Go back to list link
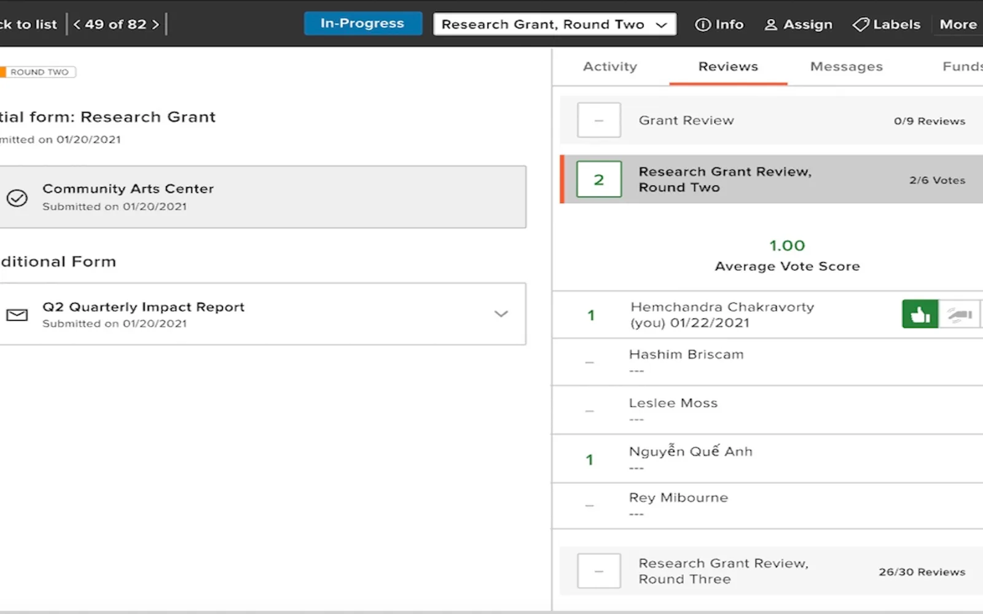This screenshot has height=614, width=983. coord(28,25)
